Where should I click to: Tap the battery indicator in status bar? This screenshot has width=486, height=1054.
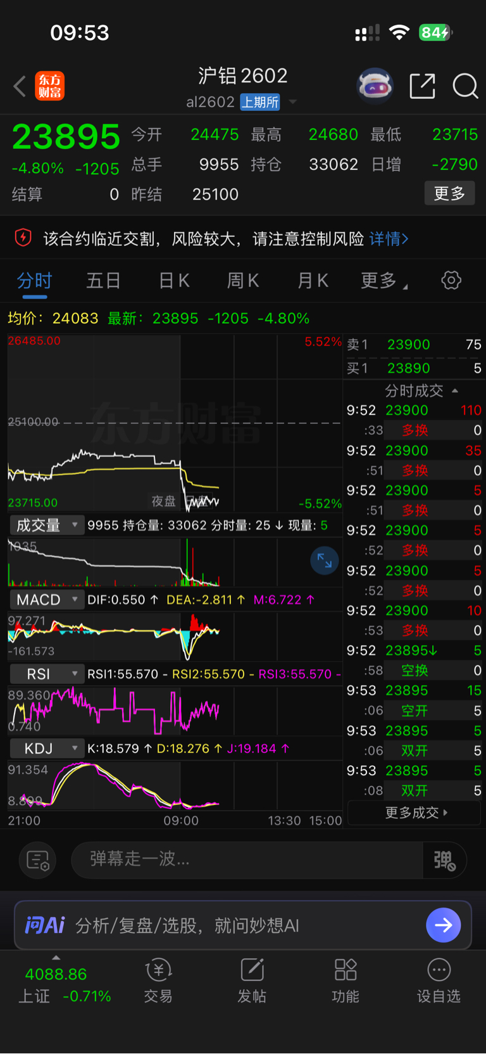tap(436, 32)
